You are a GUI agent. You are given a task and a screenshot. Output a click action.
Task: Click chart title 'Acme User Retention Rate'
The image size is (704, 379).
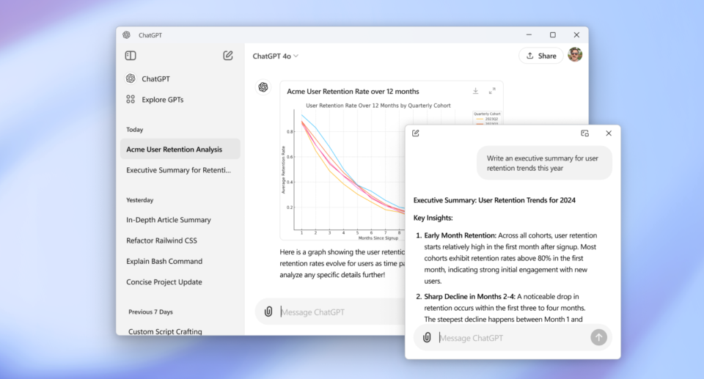pyautogui.click(x=353, y=91)
